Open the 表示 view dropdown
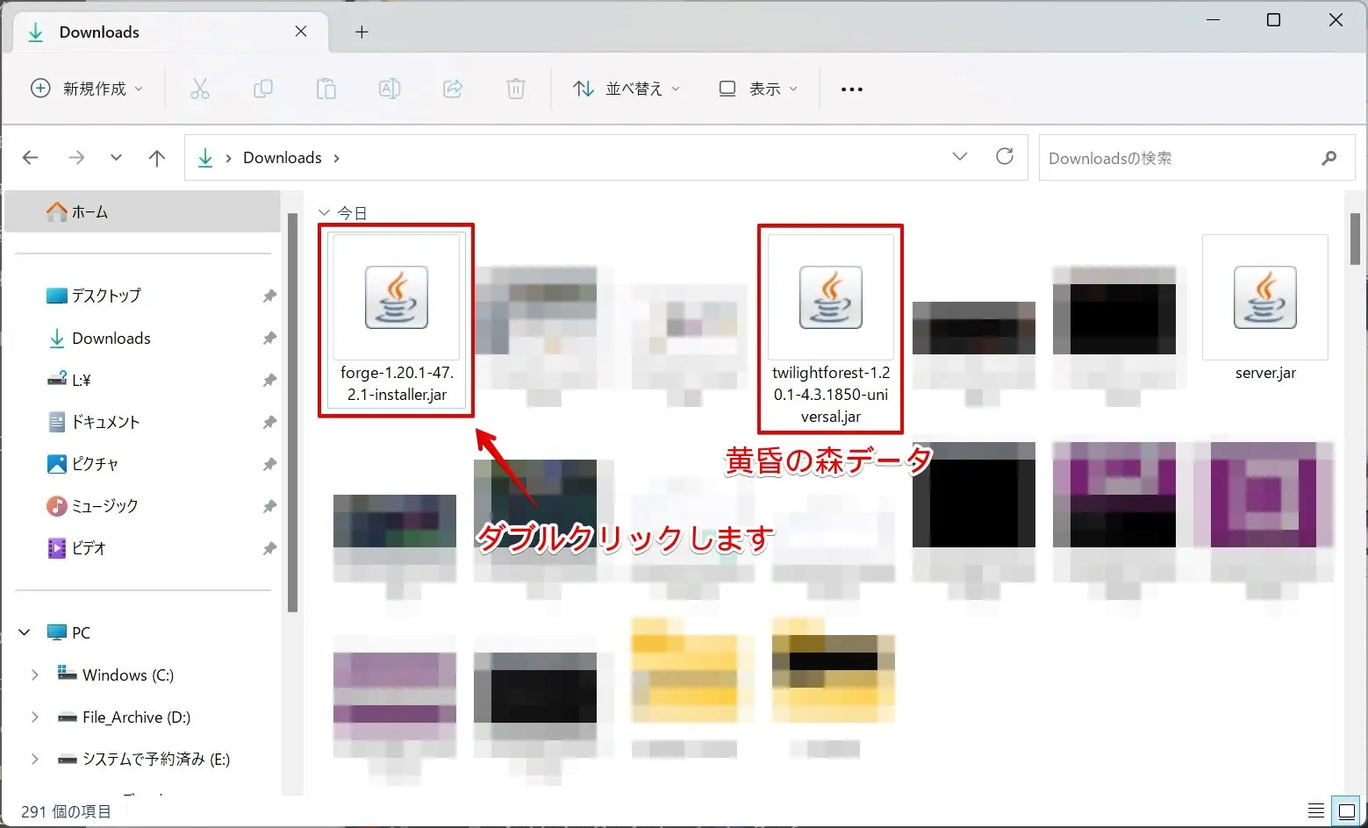The width and height of the screenshot is (1368, 828). pos(758,89)
